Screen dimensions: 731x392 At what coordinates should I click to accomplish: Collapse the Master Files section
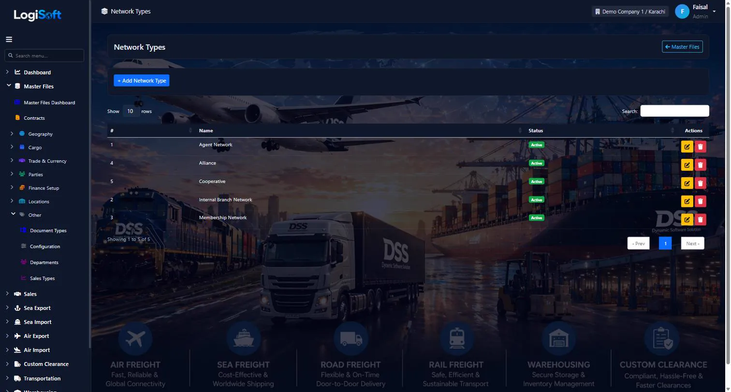coord(38,86)
